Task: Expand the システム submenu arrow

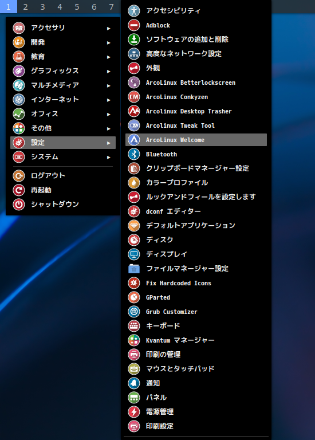Action: pos(109,157)
